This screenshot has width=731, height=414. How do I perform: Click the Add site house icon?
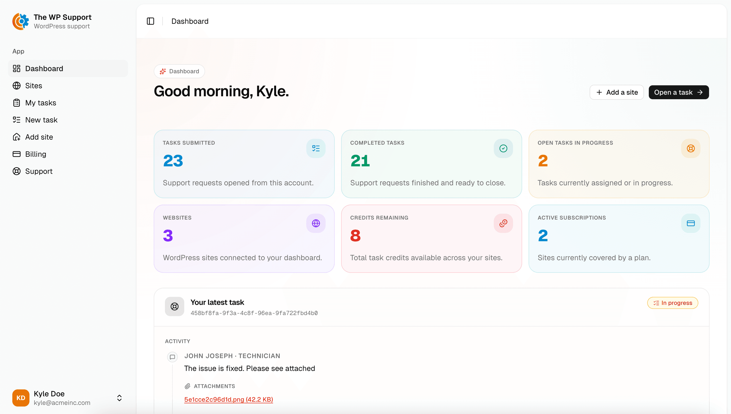(17, 137)
